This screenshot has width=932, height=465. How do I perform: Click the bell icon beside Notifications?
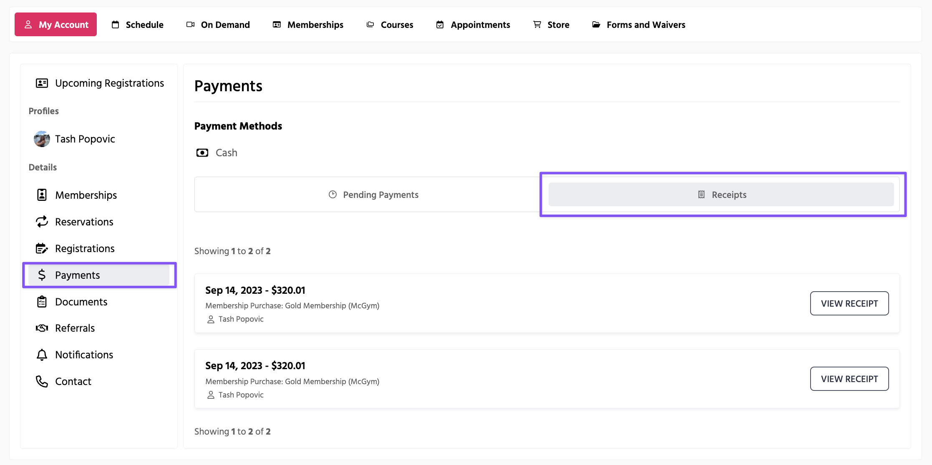click(x=42, y=355)
